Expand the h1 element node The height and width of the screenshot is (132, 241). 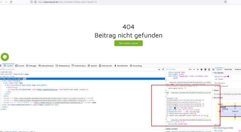tap(7, 87)
